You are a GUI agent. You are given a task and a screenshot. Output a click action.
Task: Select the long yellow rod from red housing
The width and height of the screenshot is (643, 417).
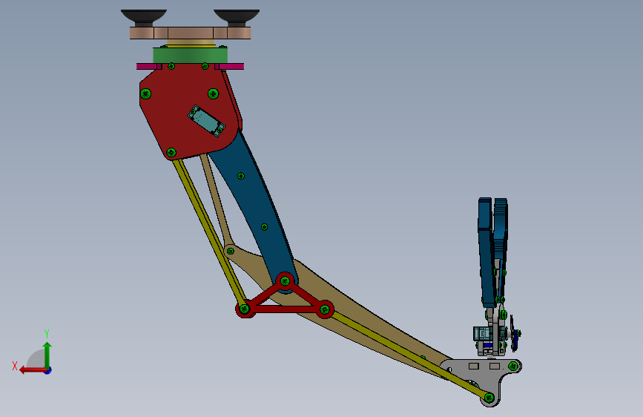[209, 234]
